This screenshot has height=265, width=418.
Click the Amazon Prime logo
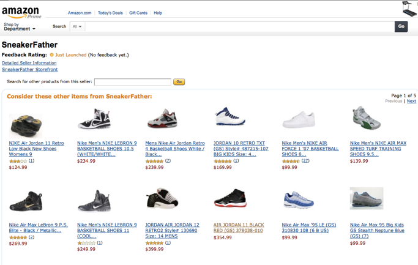coord(21,13)
